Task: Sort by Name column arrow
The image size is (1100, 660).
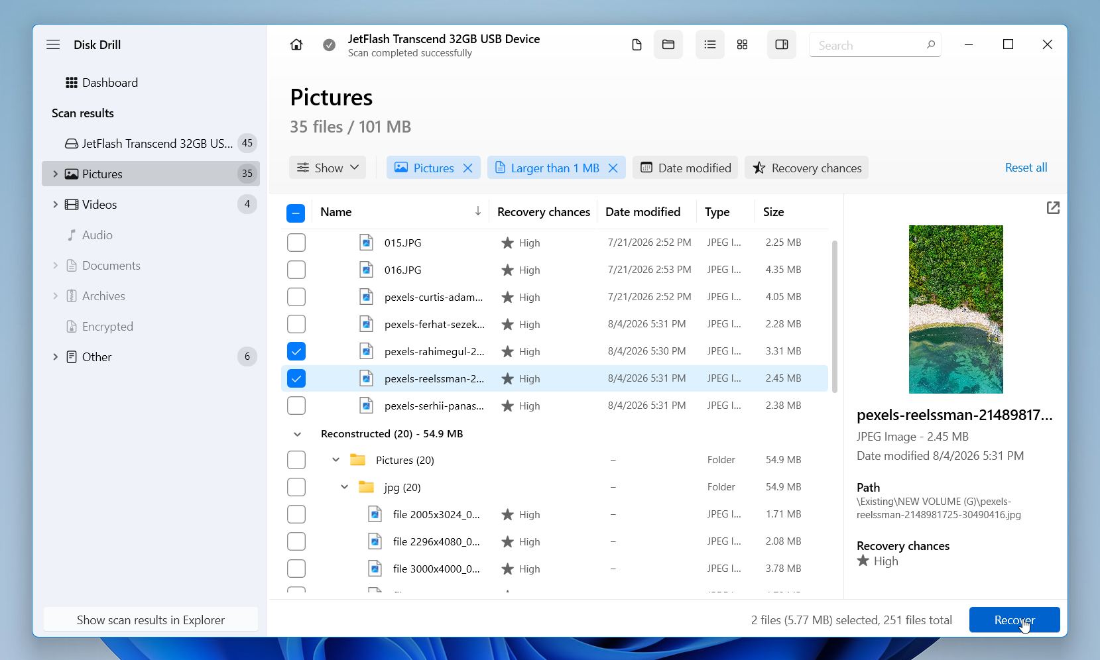Action: 477,211
